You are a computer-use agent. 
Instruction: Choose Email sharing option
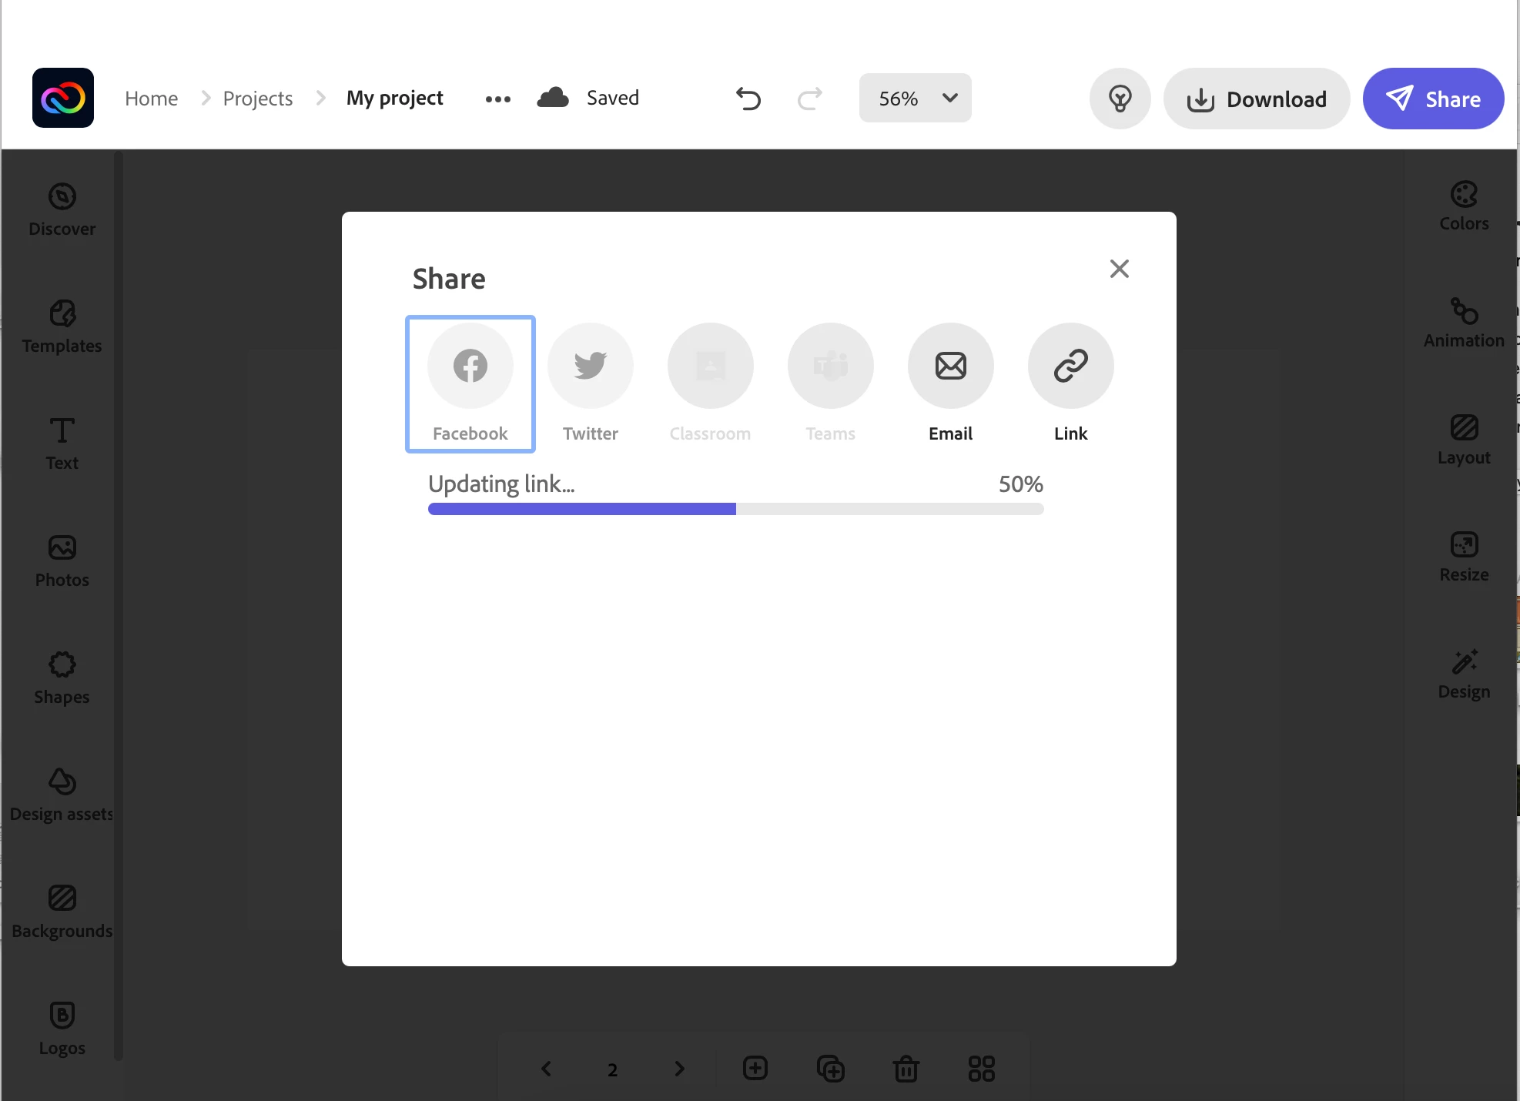(950, 366)
